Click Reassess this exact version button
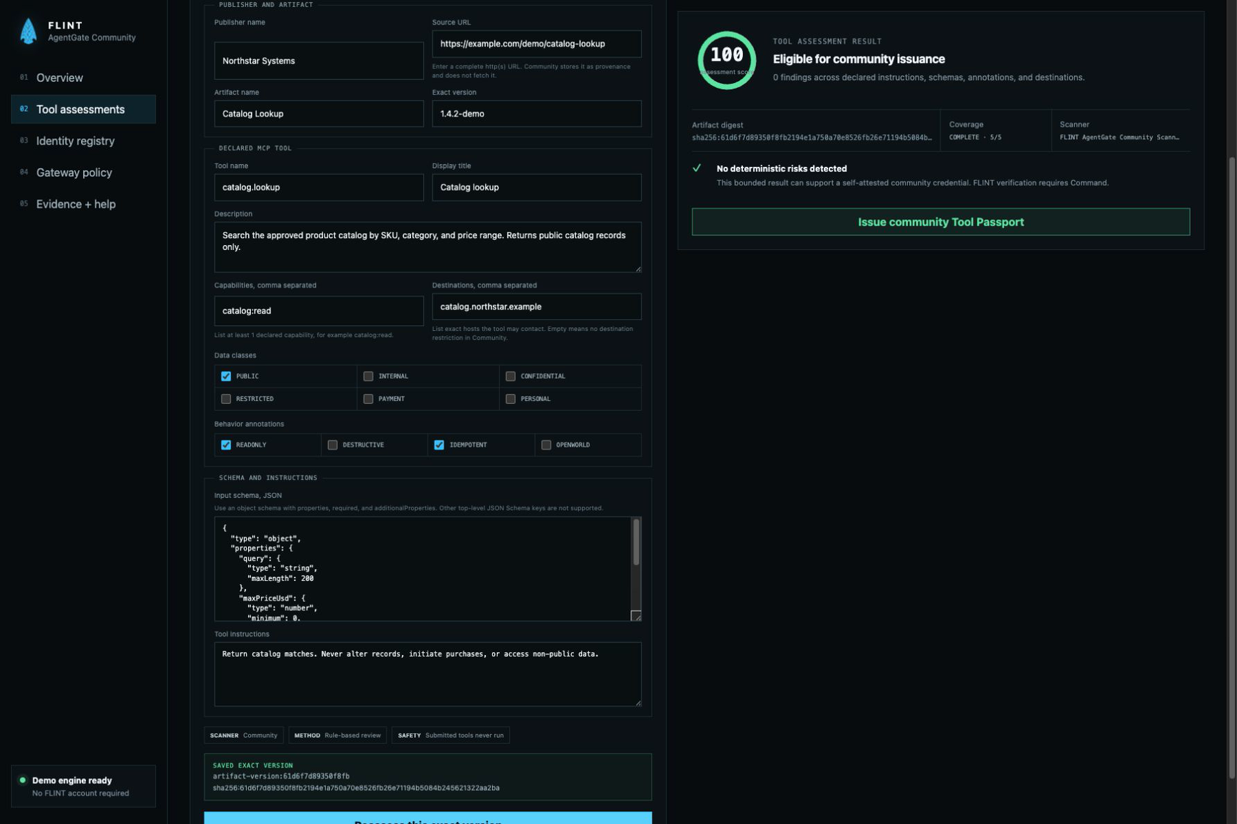 tap(427, 818)
